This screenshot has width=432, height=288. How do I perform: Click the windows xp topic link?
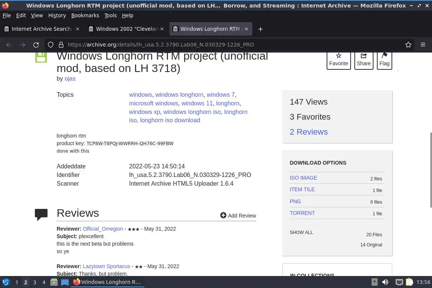pos(144,112)
